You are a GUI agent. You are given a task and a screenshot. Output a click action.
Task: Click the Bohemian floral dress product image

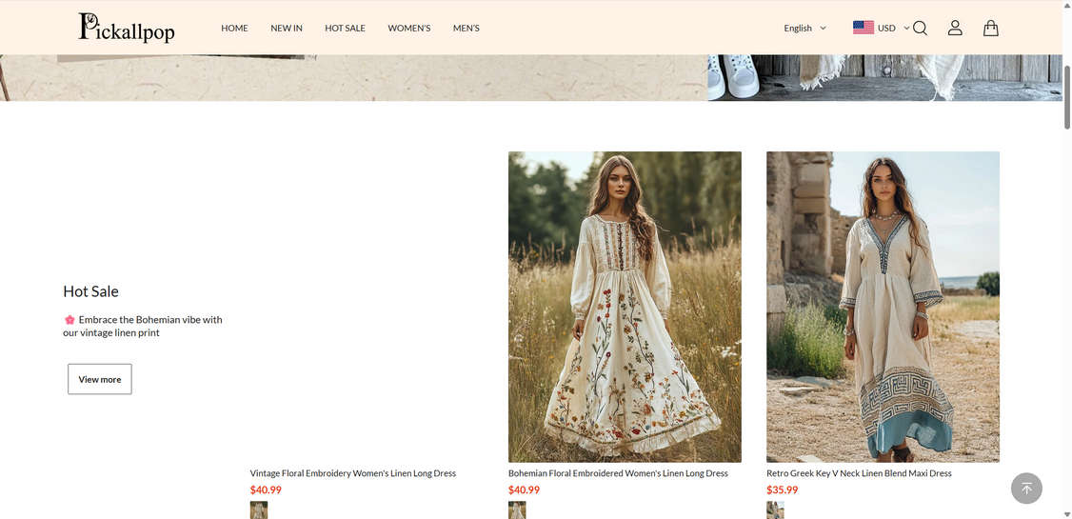(x=625, y=307)
